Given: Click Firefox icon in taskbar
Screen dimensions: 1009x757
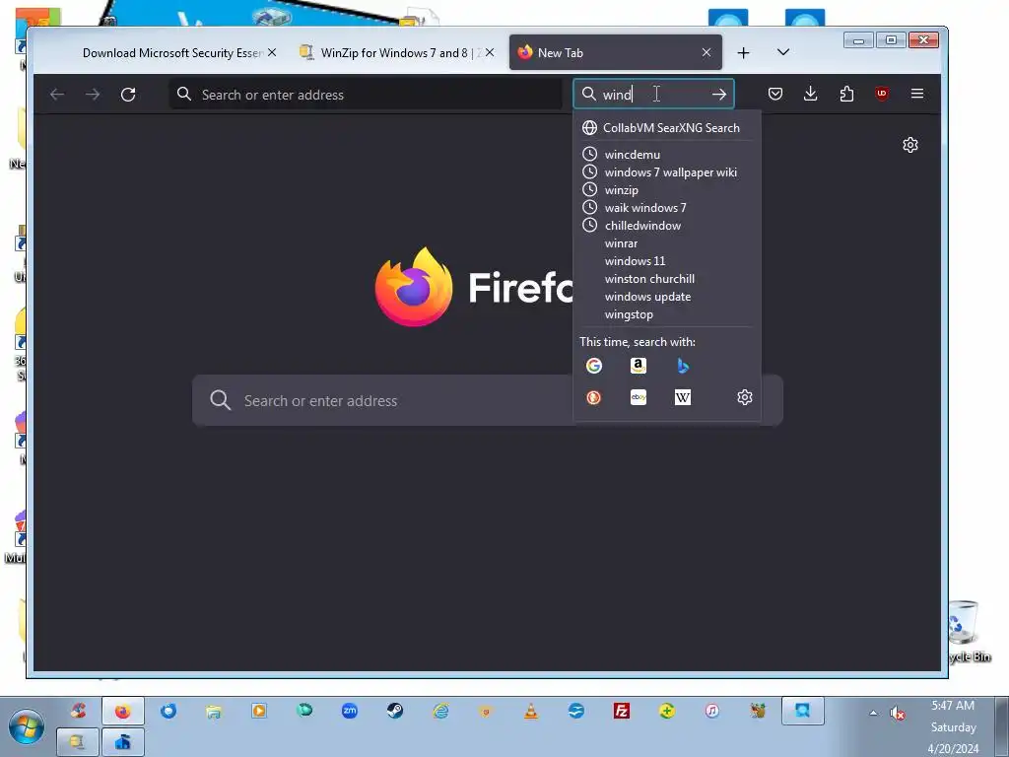Looking at the screenshot, I should [122, 712].
